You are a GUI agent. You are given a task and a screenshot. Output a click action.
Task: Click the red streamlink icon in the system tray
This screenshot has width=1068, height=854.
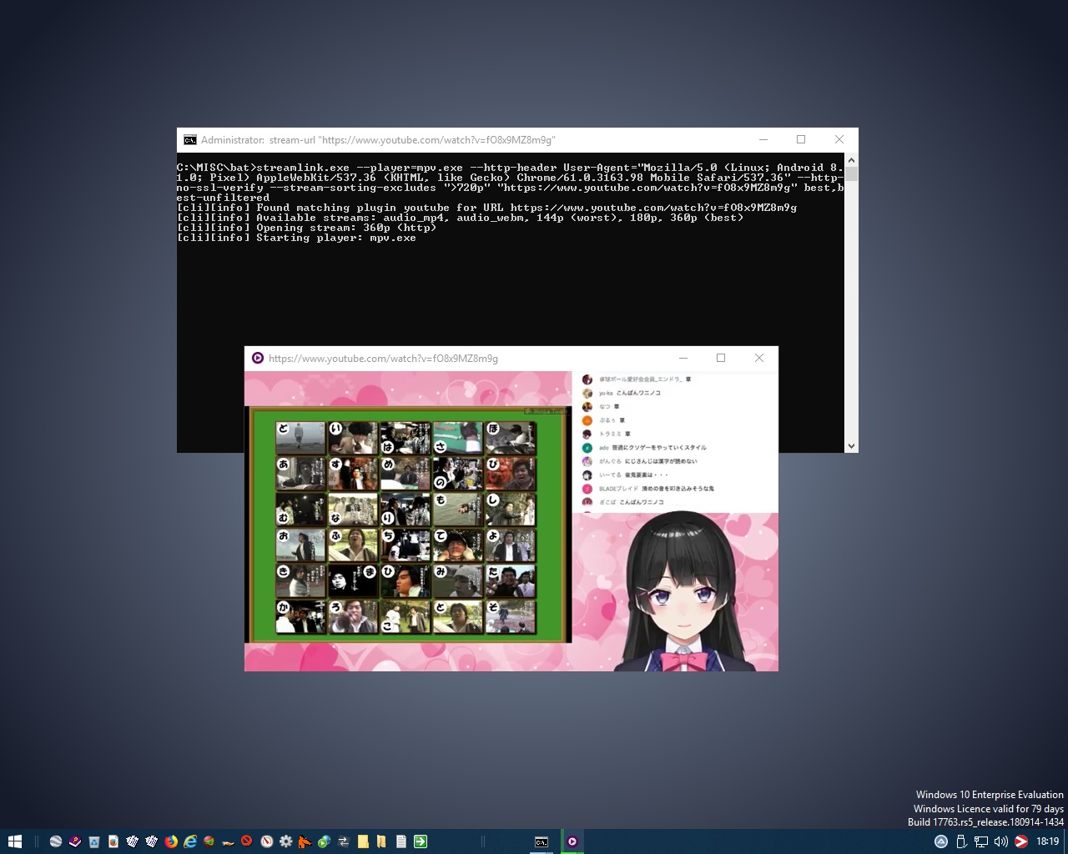click(1020, 841)
